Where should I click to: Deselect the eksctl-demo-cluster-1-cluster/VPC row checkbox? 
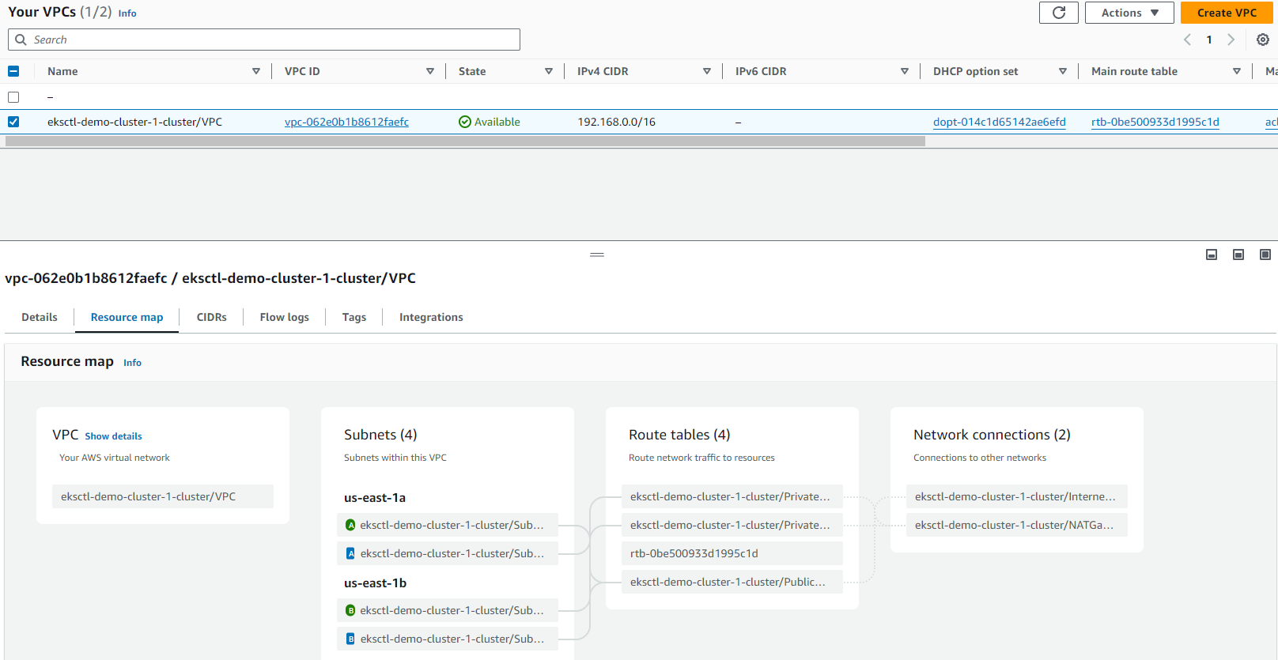tap(13, 122)
